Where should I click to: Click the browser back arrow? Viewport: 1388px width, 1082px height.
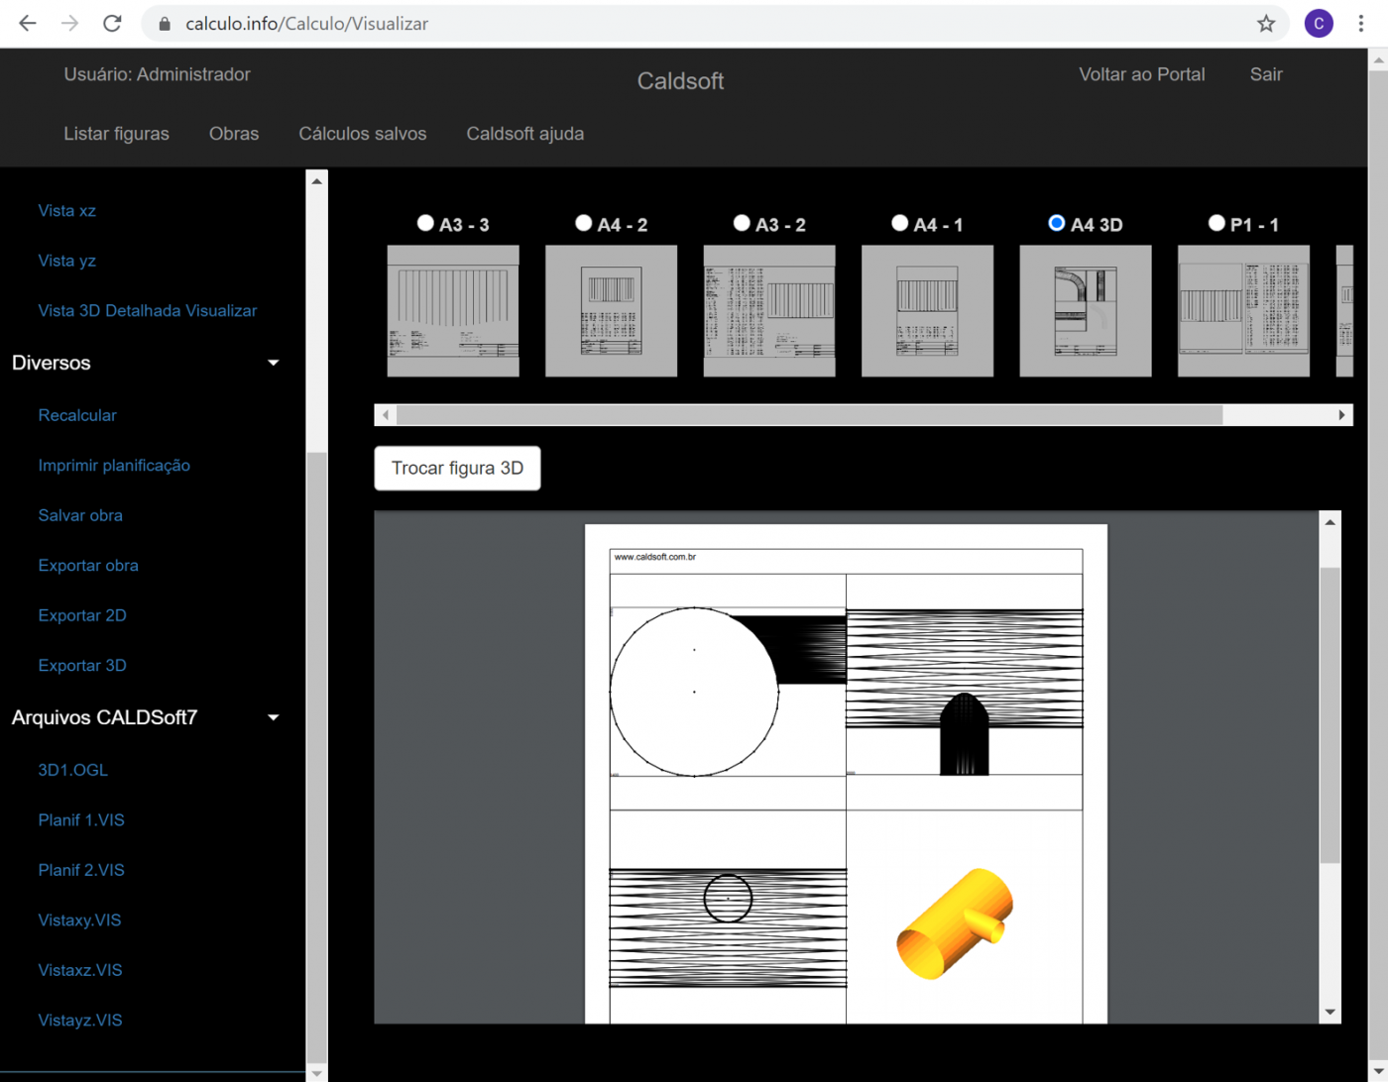tap(28, 24)
